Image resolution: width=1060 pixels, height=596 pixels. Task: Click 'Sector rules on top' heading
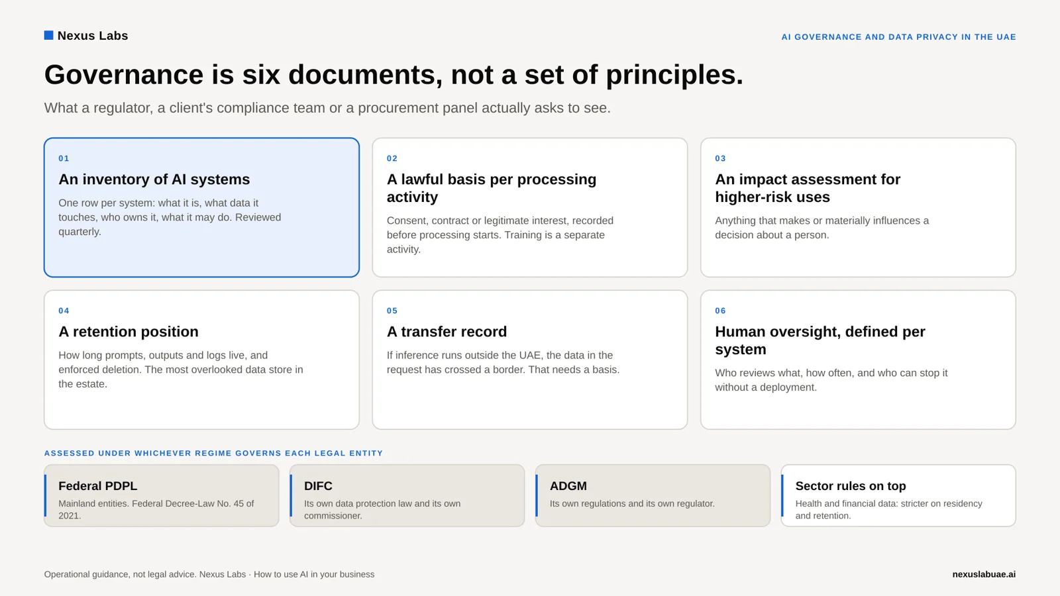coord(851,486)
